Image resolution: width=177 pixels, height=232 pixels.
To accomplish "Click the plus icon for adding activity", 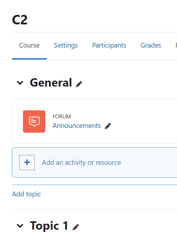I will [x=27, y=162].
